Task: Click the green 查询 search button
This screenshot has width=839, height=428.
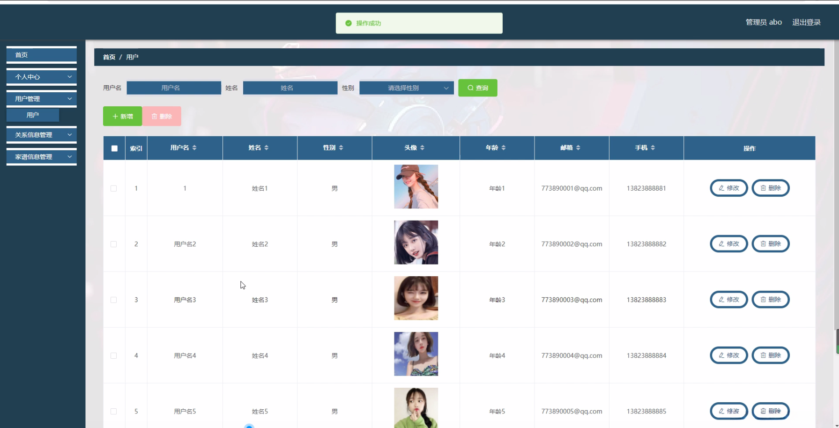Action: pos(478,88)
